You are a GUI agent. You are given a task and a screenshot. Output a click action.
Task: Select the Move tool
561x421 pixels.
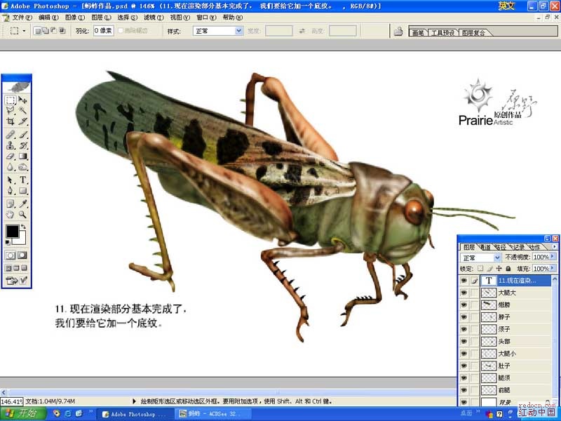click(23, 100)
